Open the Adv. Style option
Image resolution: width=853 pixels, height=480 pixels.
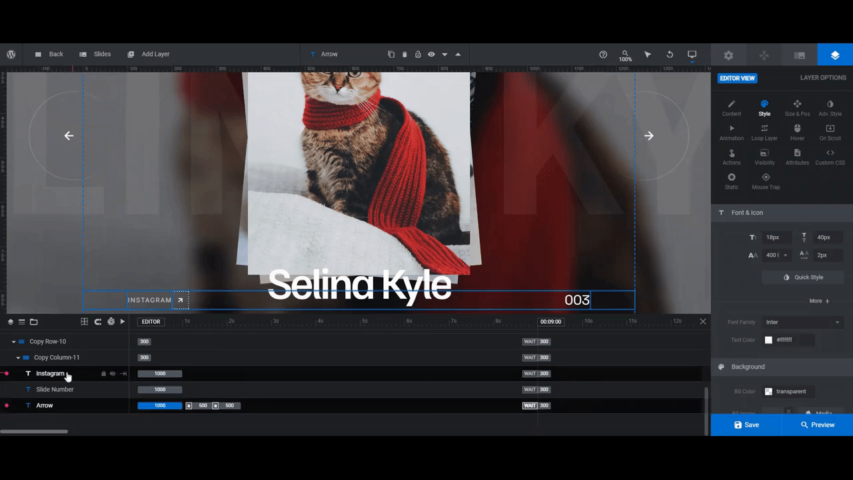point(830,108)
